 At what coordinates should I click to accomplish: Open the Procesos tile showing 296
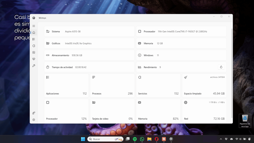(112, 86)
